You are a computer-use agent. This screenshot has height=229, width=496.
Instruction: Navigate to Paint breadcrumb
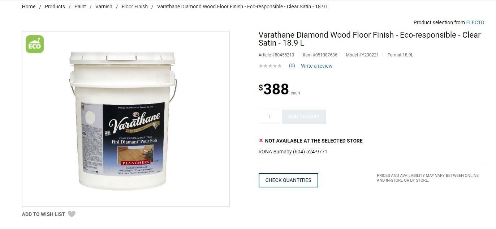pyautogui.click(x=80, y=7)
